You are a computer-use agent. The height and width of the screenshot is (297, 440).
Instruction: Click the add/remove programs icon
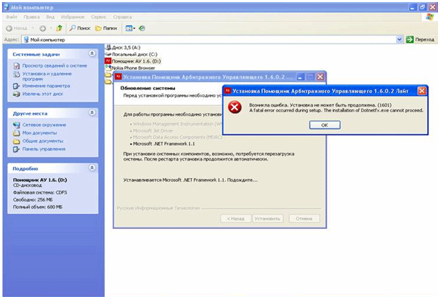tap(17, 74)
